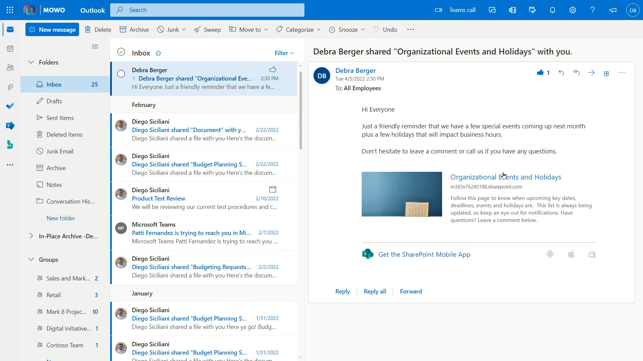The image size is (643, 361).
Task: Open more toolbar commands ellipsis
Action: coord(411,29)
